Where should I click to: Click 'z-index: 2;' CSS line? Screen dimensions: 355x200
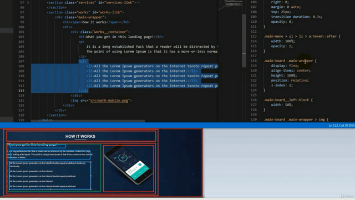(x=282, y=85)
